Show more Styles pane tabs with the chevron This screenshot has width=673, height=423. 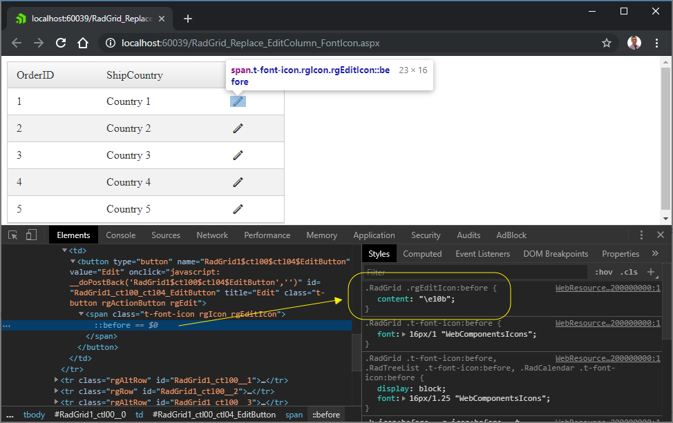click(655, 254)
